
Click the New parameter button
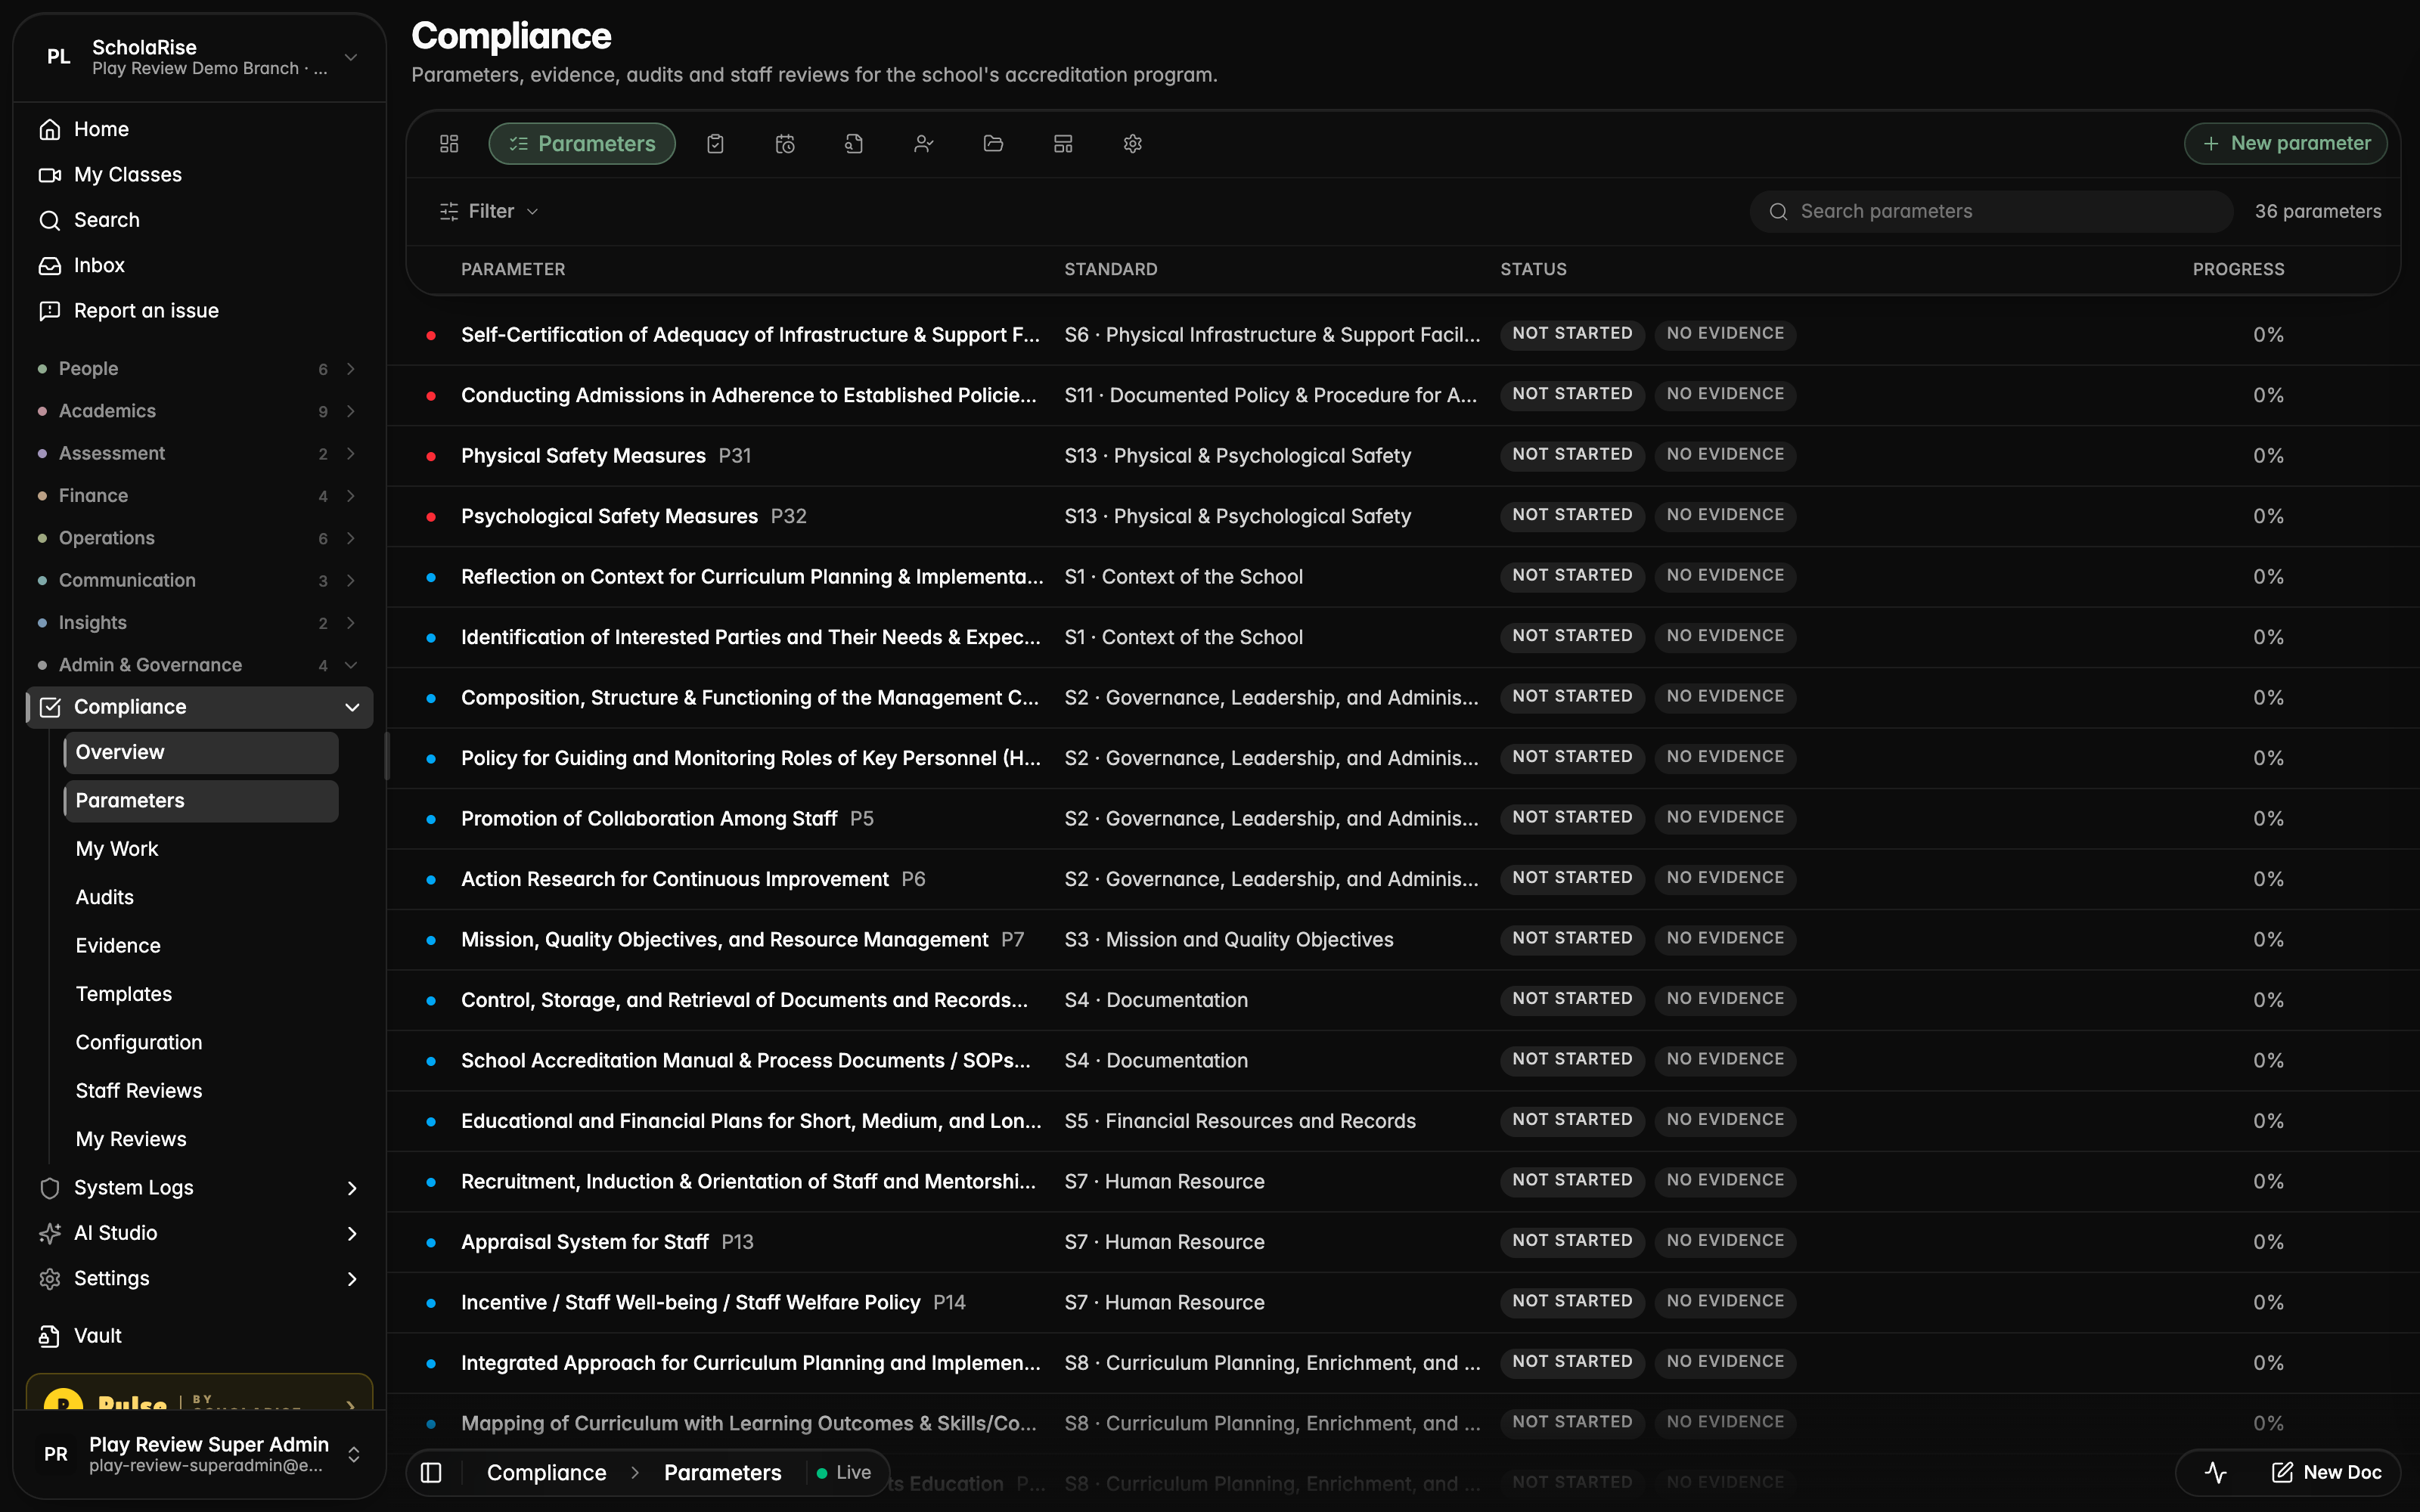coord(2286,144)
